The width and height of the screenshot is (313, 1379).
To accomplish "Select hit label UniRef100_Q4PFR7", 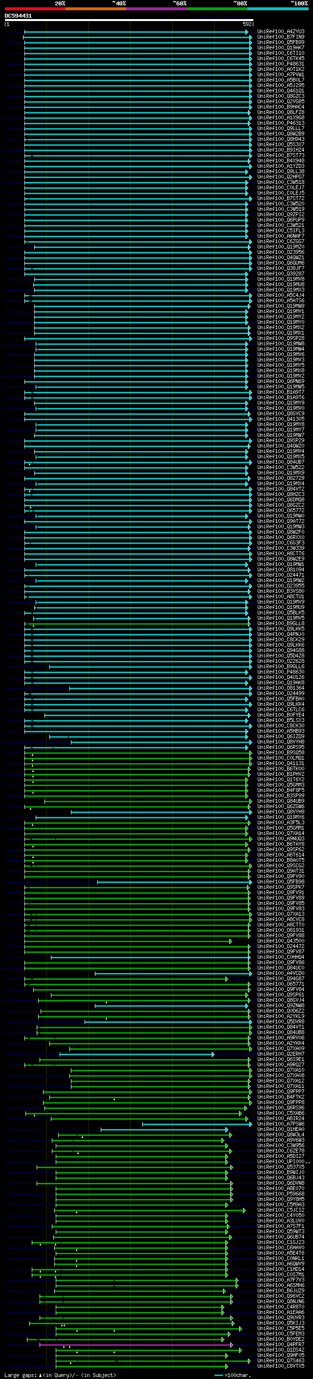I will pos(281,1345).
